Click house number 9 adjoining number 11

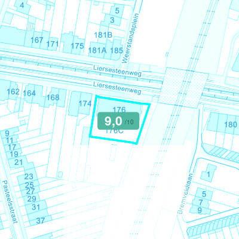7,133
